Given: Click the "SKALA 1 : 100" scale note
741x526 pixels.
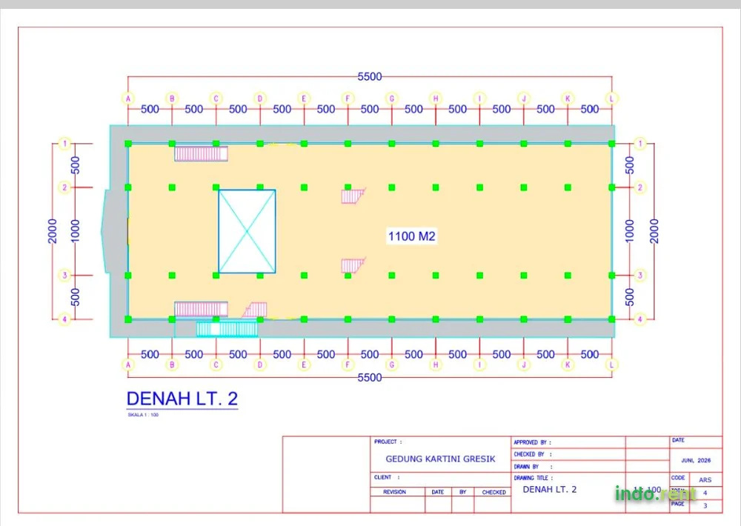Looking at the screenshot, I should point(143,415).
